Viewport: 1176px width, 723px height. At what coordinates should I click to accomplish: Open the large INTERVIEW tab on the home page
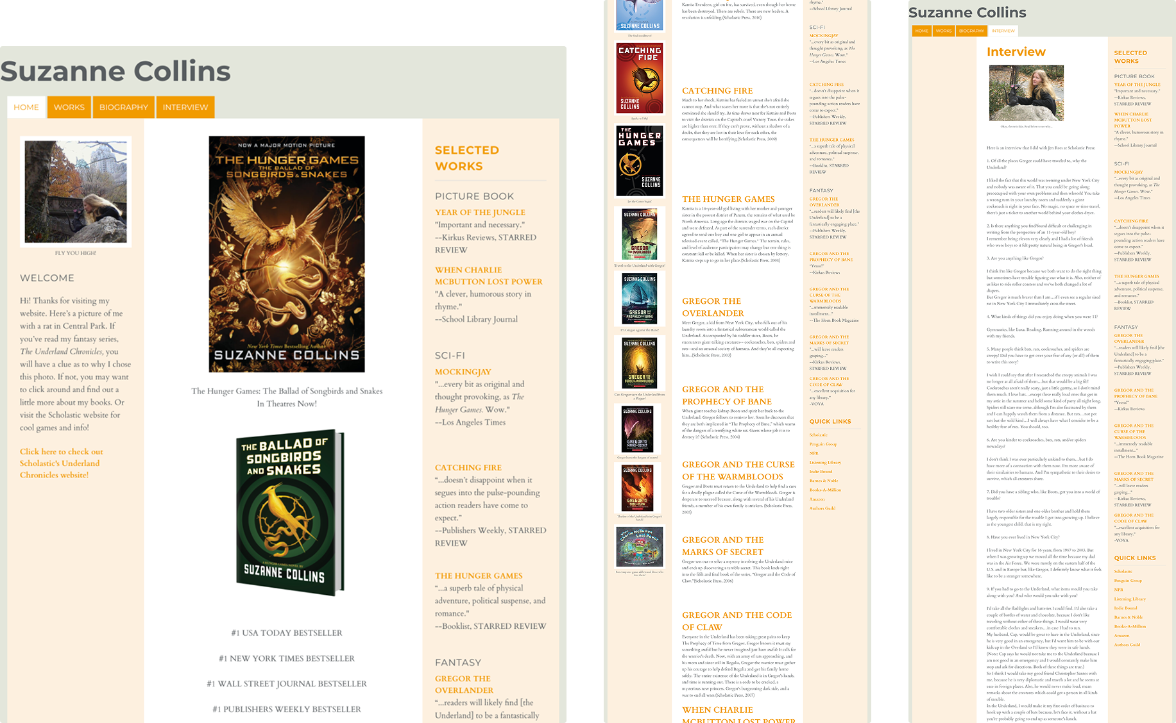pos(185,107)
